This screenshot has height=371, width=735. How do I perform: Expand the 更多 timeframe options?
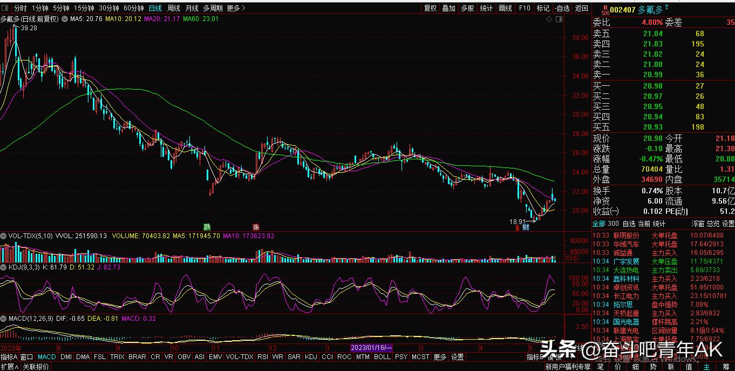(236, 8)
